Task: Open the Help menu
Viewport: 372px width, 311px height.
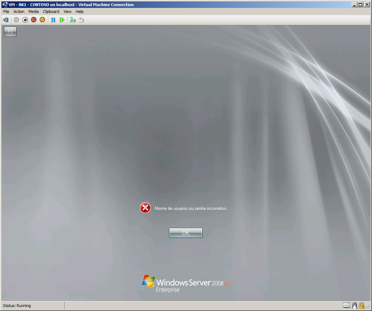Action: (80, 12)
